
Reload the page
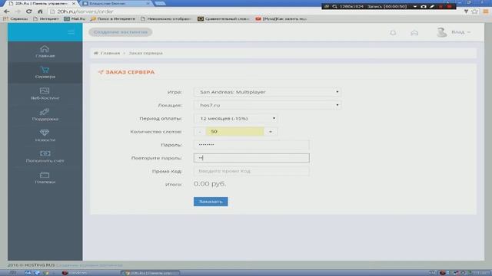click(x=29, y=11)
